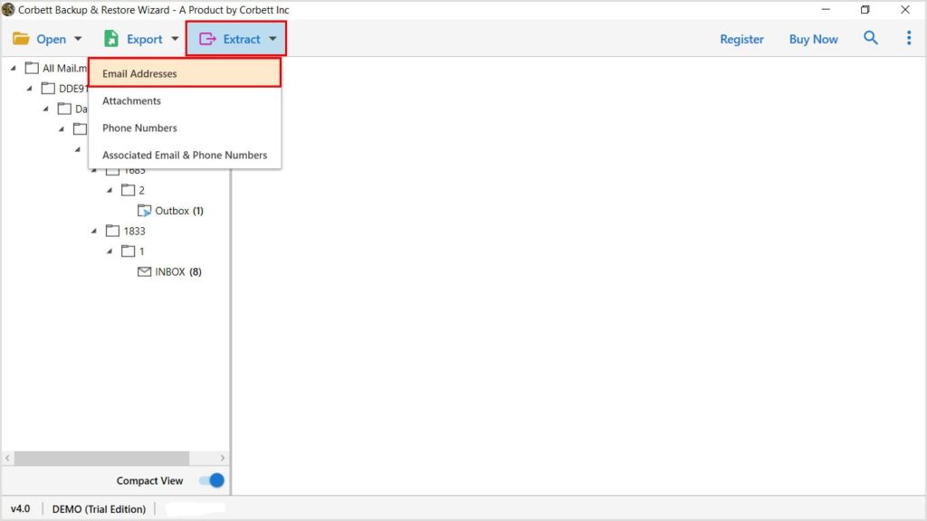Click the dropdown arrow next to Extract

click(x=272, y=39)
